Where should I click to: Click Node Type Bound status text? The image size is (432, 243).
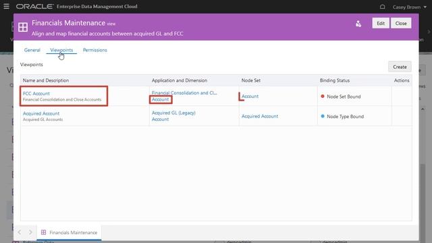tap(345, 117)
